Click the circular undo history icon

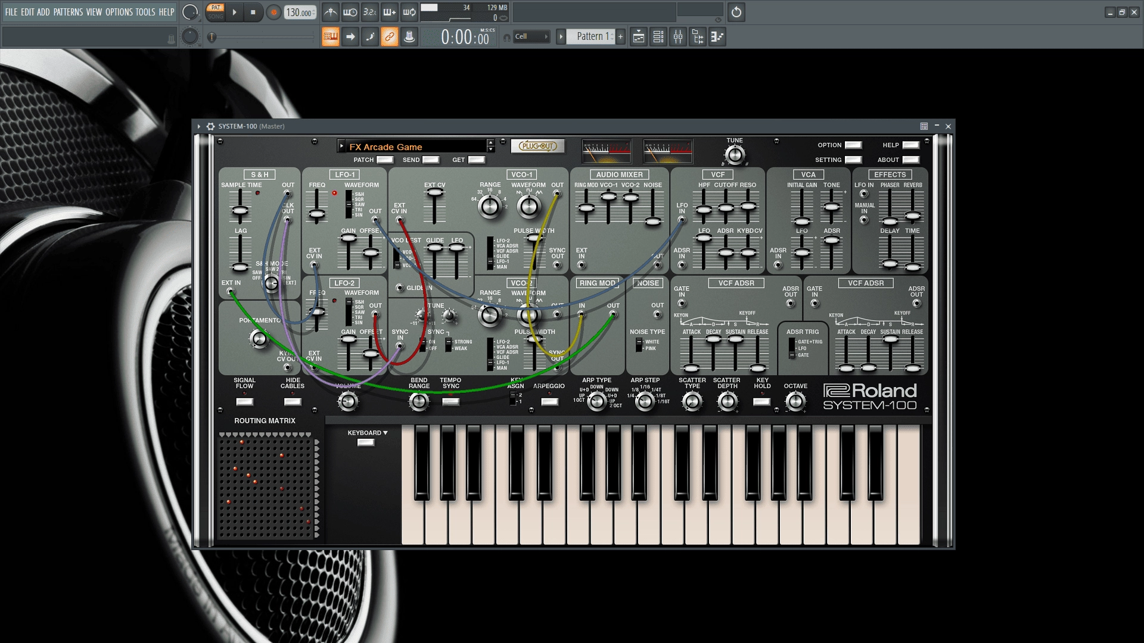pos(736,12)
